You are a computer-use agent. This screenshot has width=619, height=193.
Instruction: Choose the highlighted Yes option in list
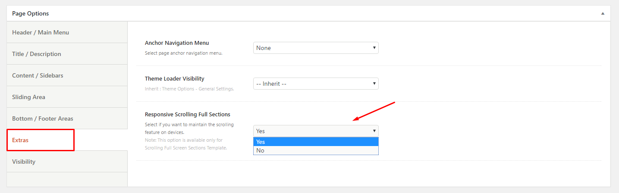pyautogui.click(x=316, y=142)
